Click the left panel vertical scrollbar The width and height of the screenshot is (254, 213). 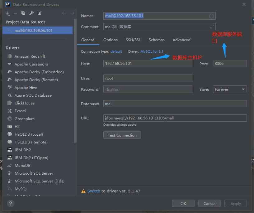(75, 80)
